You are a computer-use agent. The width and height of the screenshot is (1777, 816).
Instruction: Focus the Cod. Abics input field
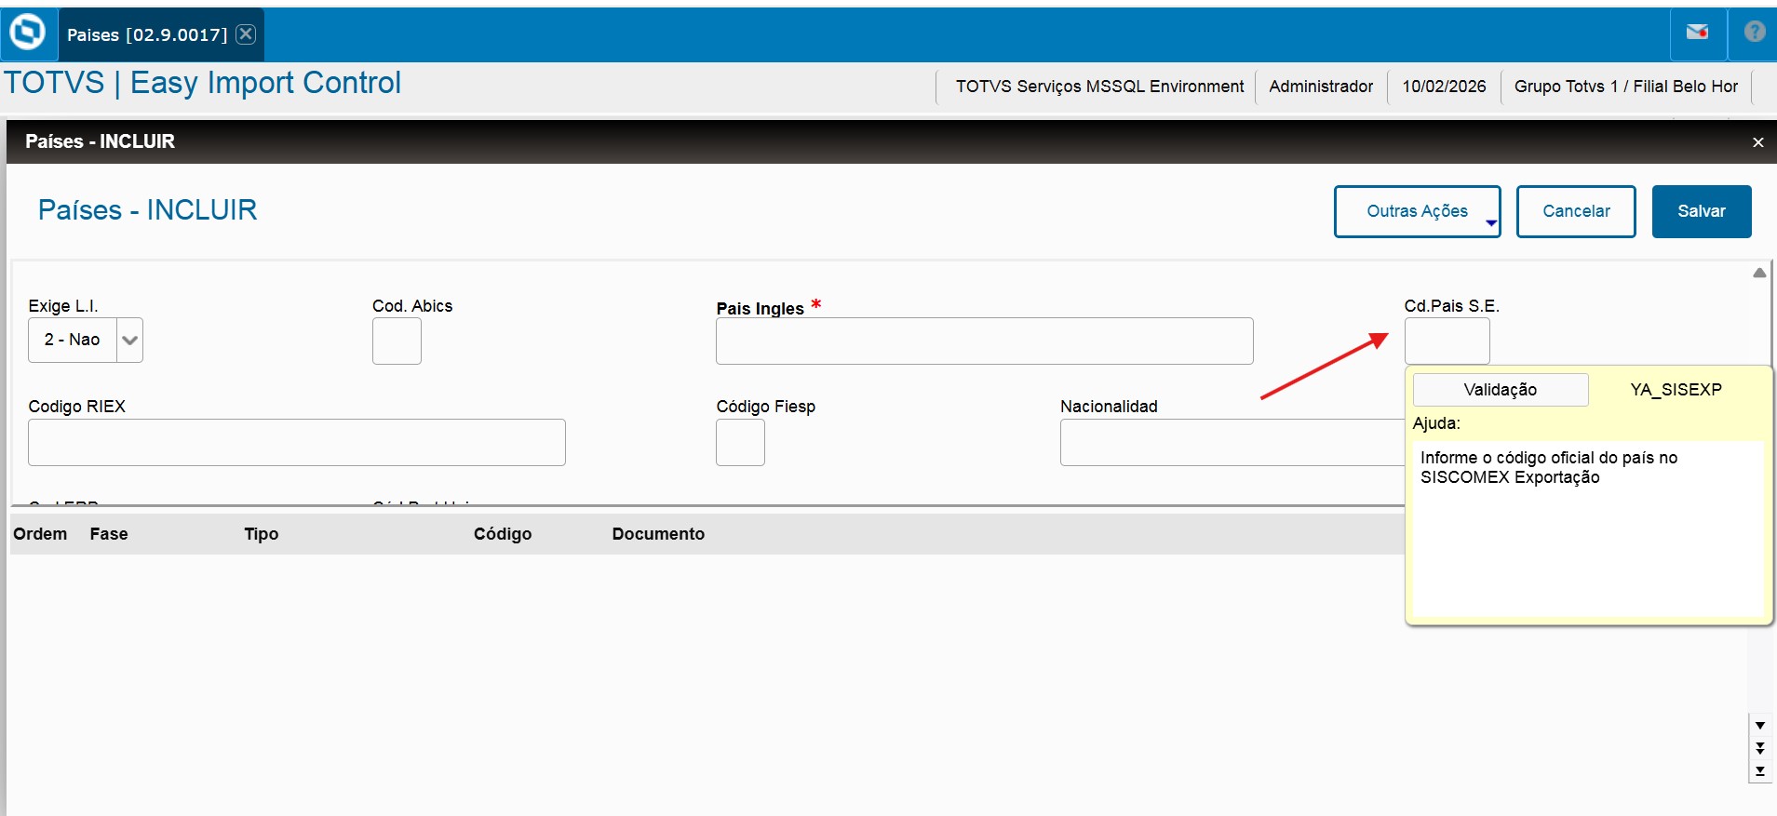click(397, 341)
